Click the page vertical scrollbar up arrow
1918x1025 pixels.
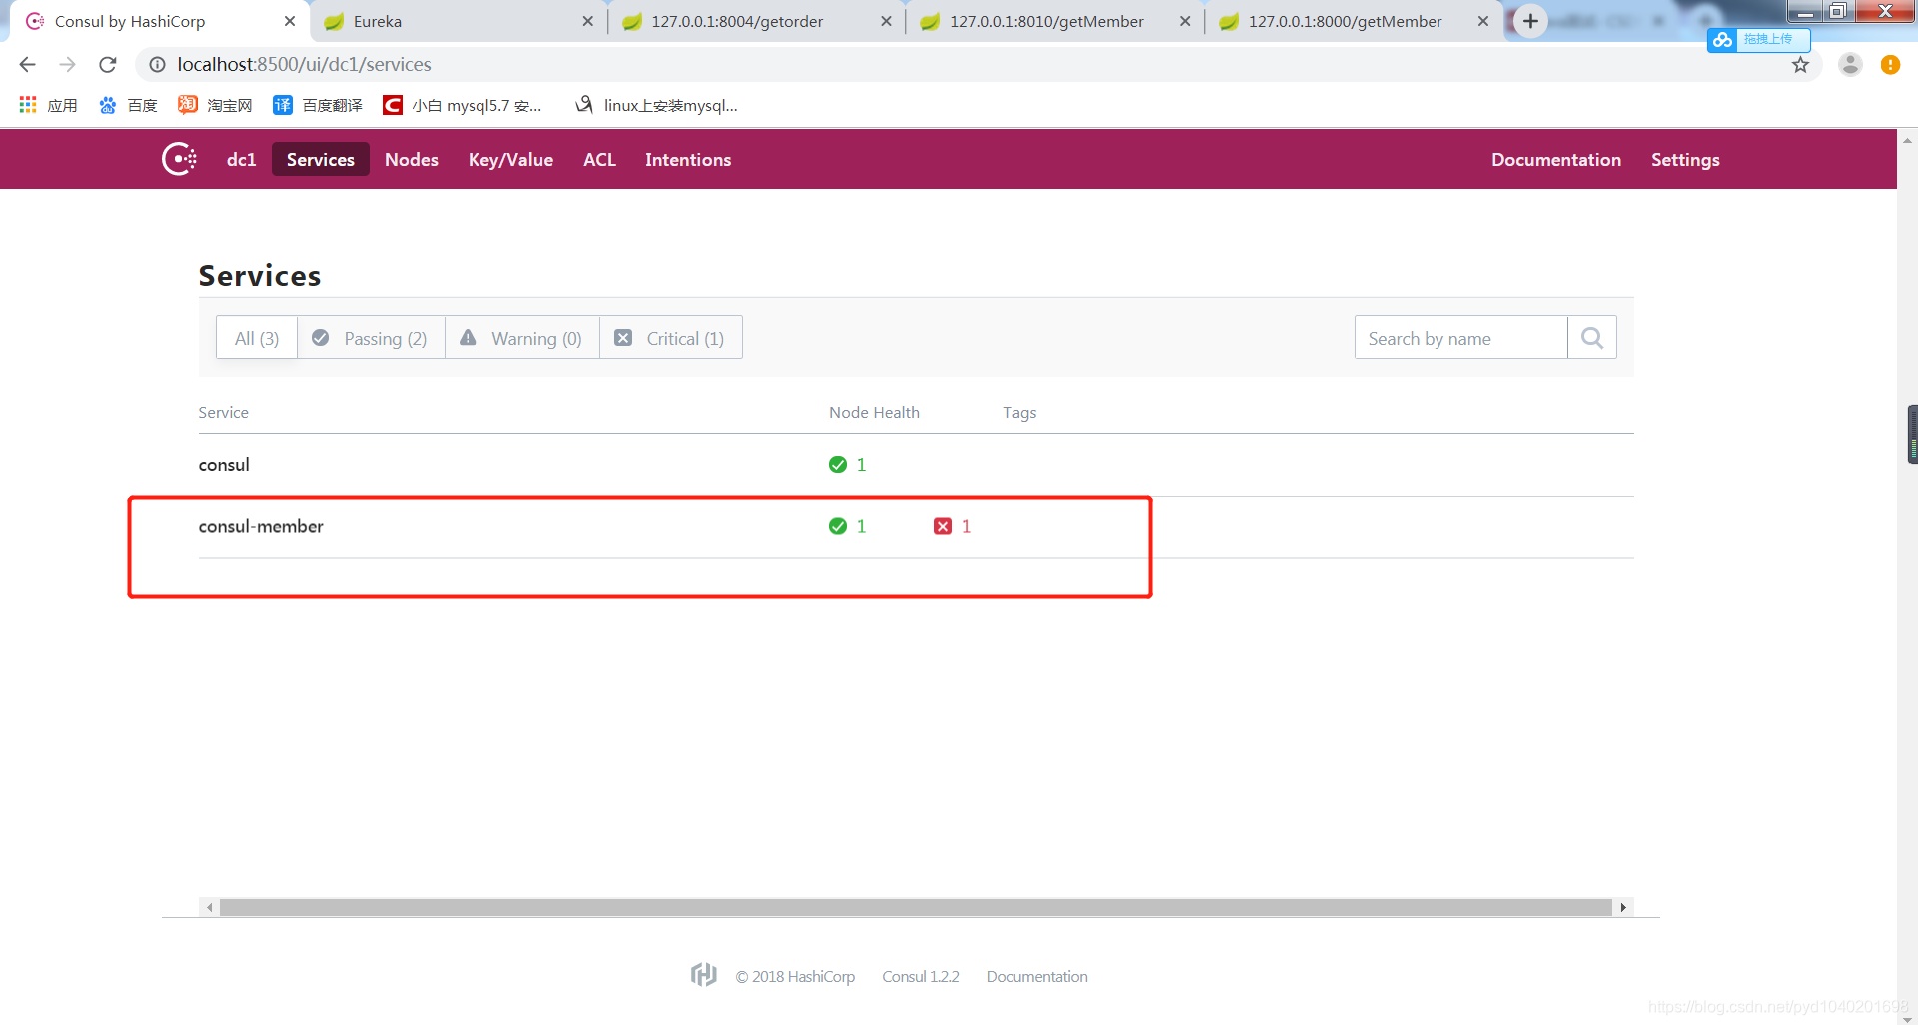[x=1907, y=140]
